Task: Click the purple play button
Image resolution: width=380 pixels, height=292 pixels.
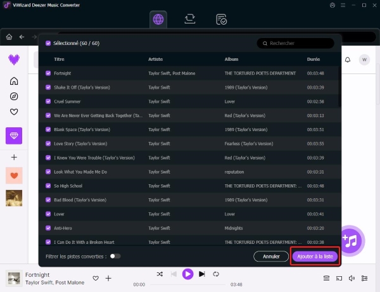Action: (188, 274)
